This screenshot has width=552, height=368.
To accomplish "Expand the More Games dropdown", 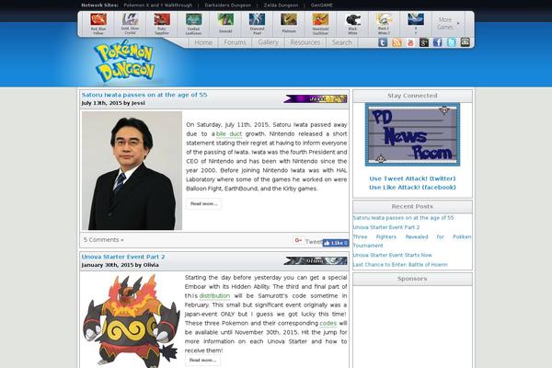I will tap(448, 23).
